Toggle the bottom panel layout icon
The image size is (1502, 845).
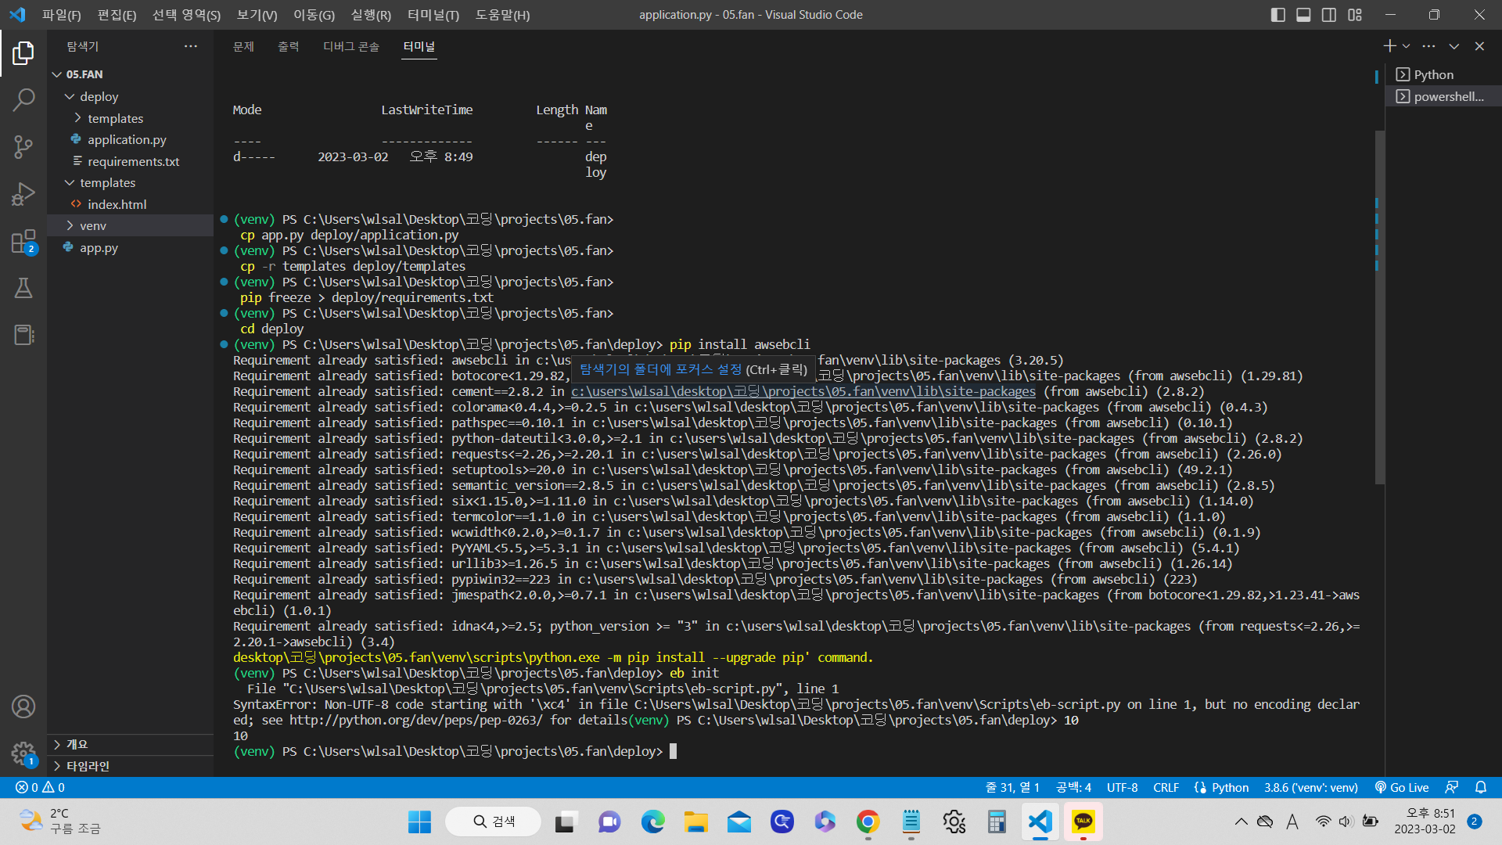pyautogui.click(x=1303, y=15)
